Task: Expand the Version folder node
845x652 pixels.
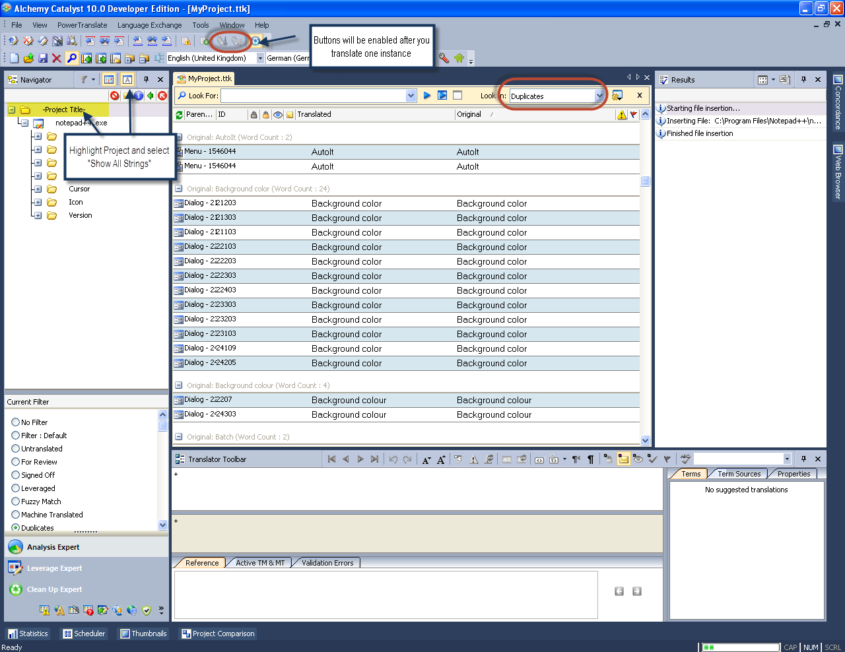Action: (38, 216)
